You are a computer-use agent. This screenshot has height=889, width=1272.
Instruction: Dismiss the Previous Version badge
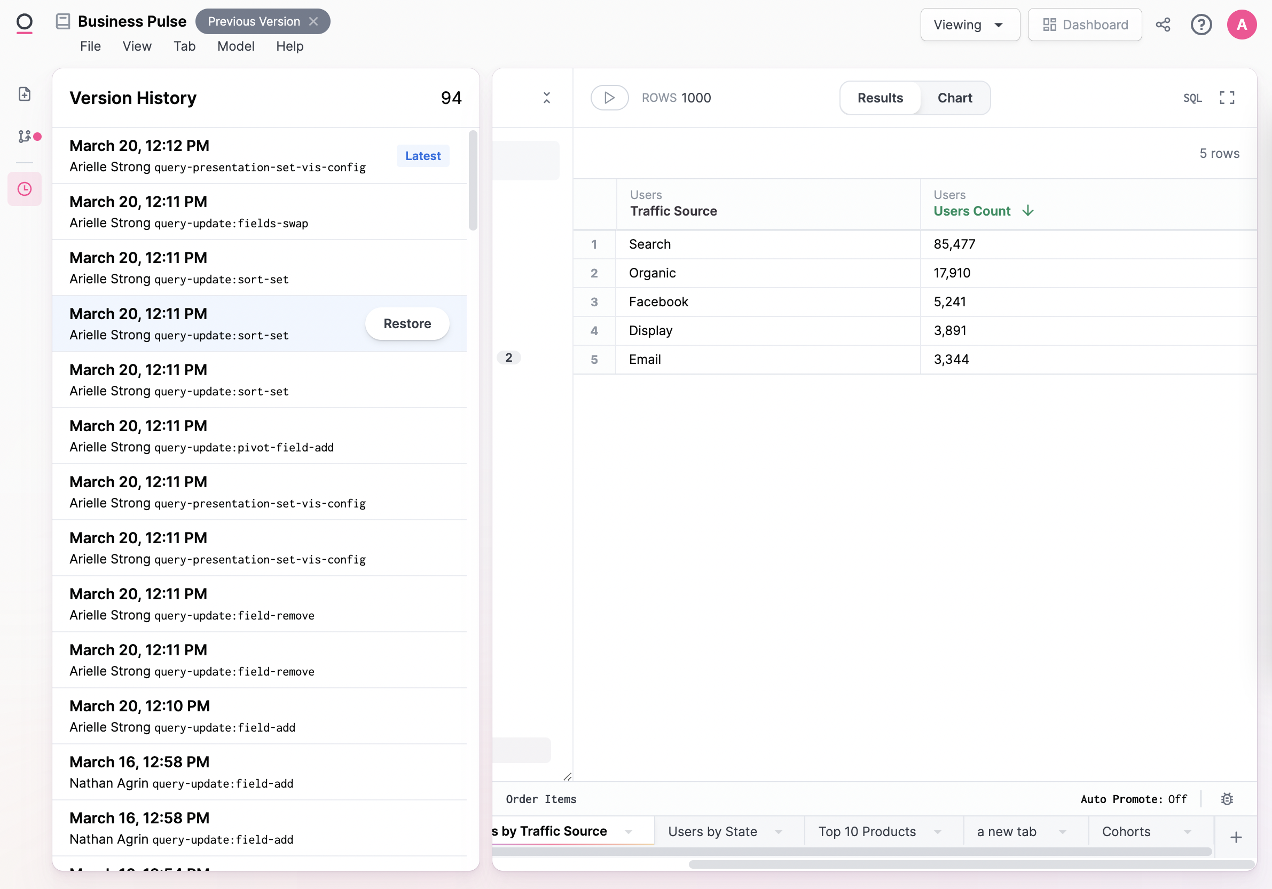click(313, 21)
